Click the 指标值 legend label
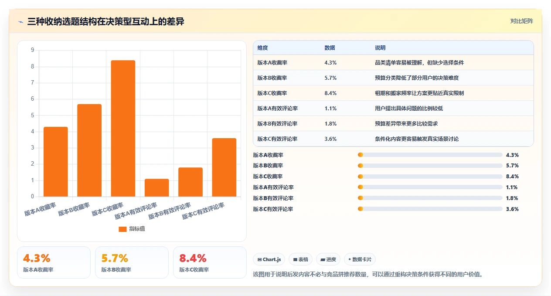Viewport: 551px width, 296px height. (137, 229)
